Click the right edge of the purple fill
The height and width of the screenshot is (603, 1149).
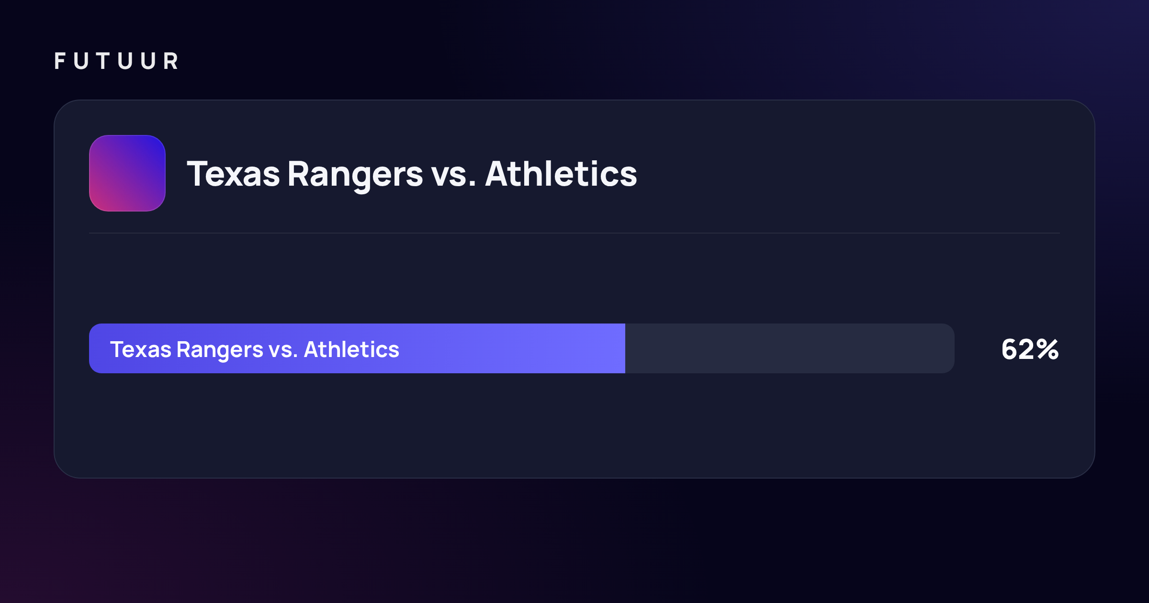coord(623,348)
